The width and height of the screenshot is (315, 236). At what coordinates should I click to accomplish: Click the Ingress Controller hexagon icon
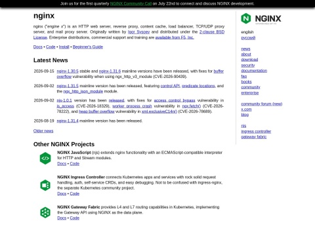tap(45, 186)
